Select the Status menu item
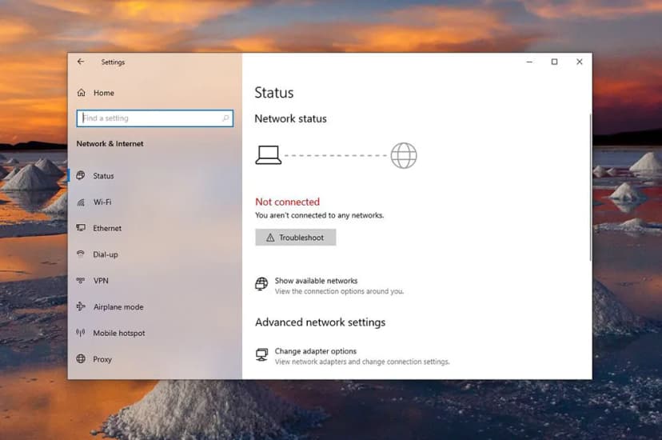 click(103, 176)
